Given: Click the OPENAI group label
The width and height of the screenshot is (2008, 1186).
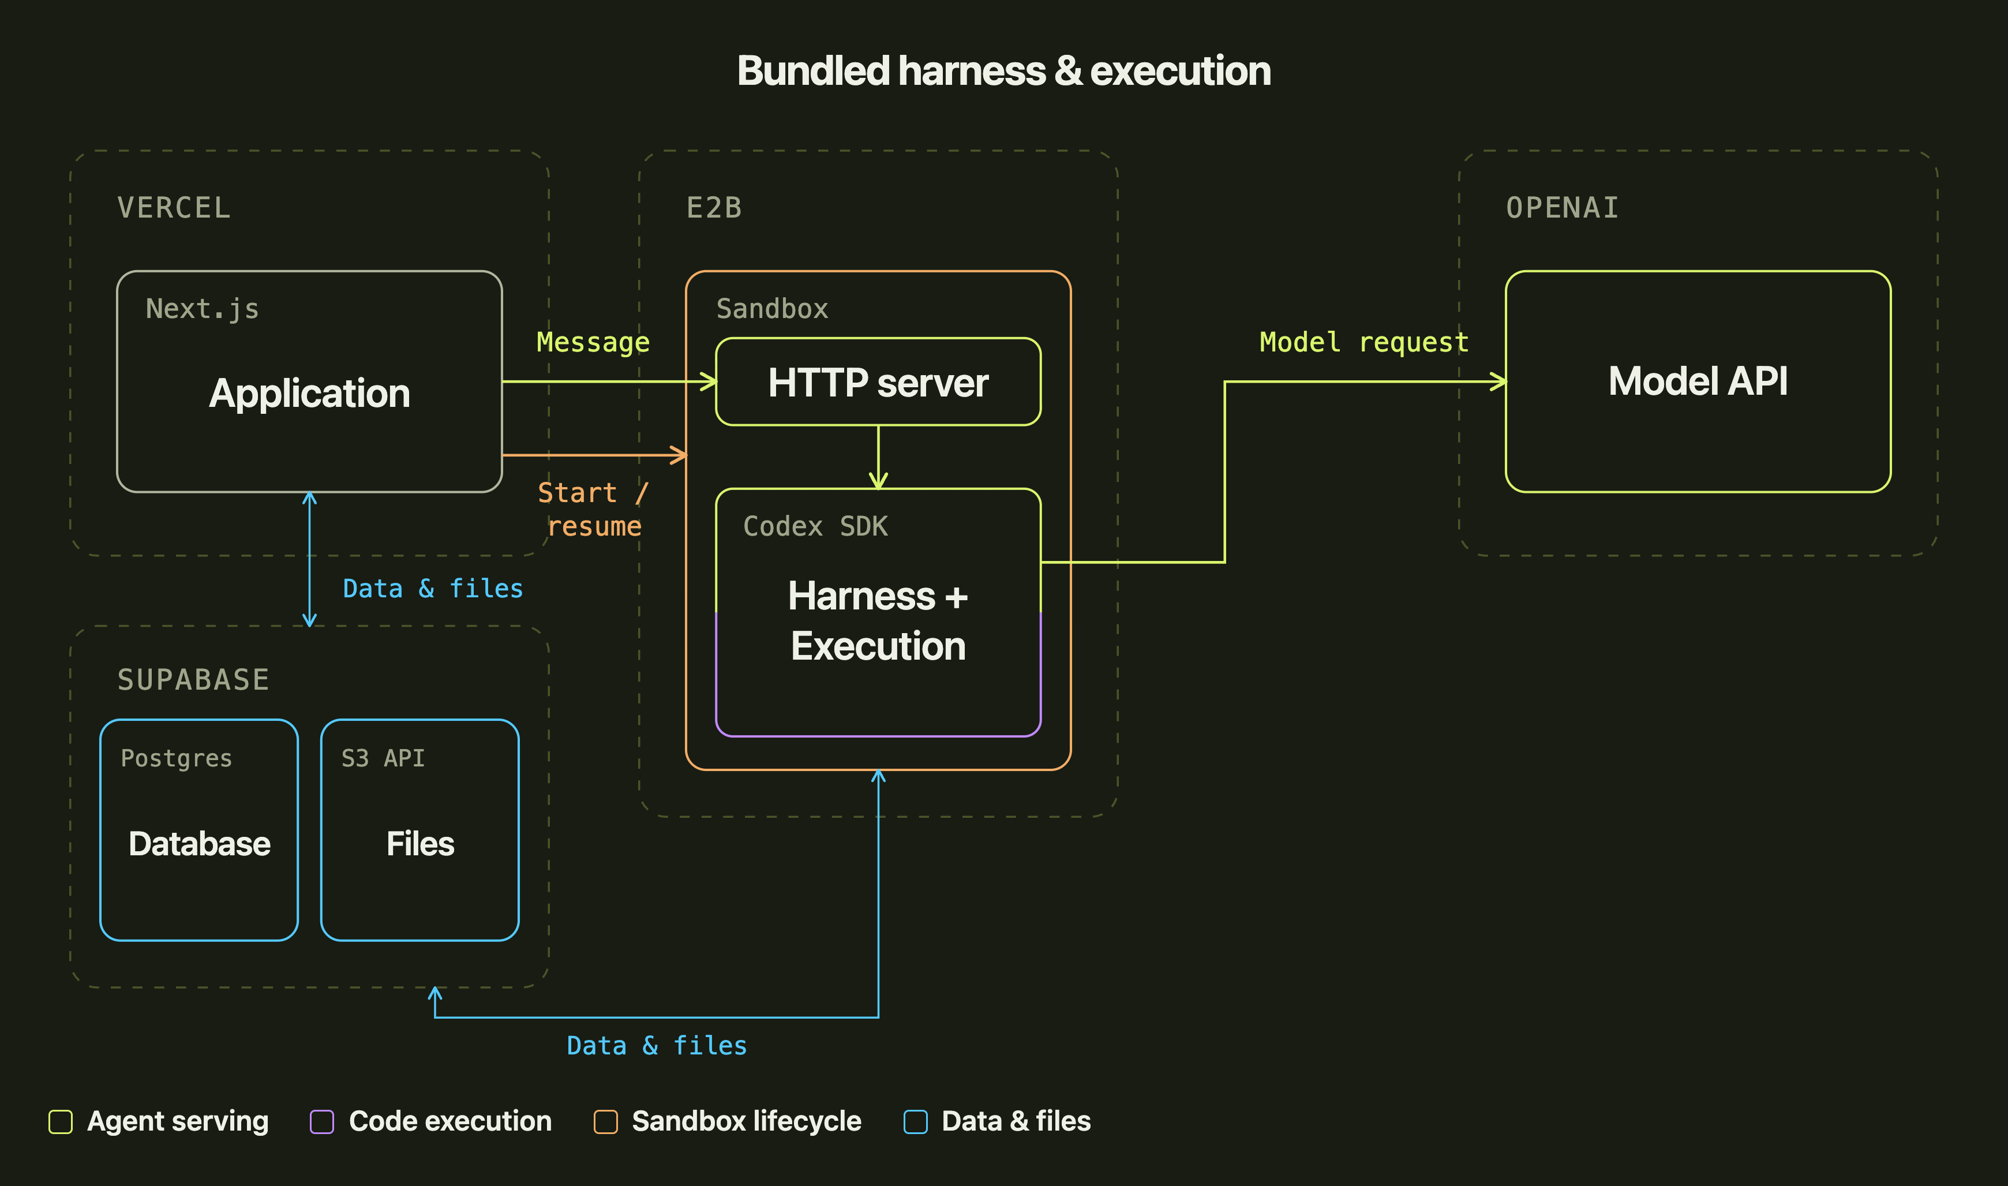Looking at the screenshot, I should pos(1562,208).
